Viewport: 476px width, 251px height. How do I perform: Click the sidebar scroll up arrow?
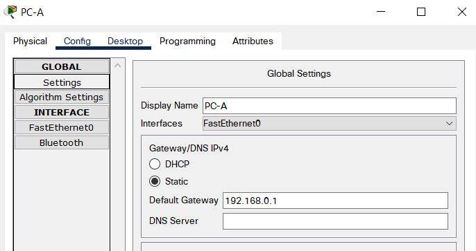[x=118, y=65]
